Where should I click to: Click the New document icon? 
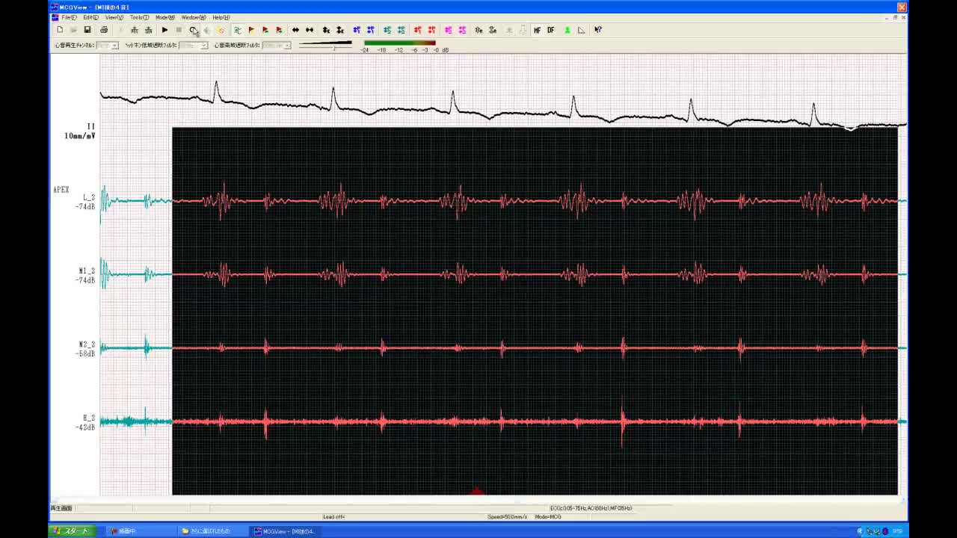(60, 30)
